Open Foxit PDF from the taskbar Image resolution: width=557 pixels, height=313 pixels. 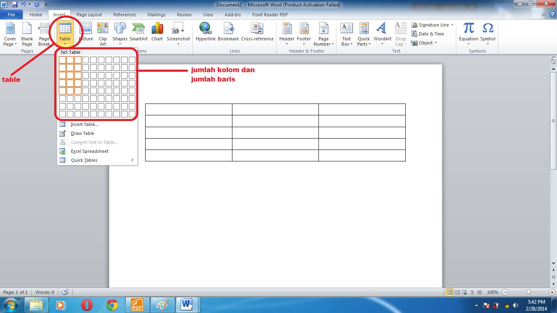click(137, 305)
